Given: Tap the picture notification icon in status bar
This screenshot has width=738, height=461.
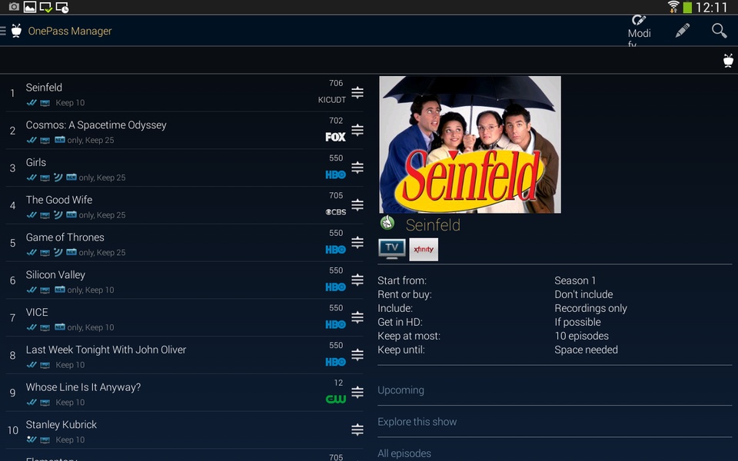Looking at the screenshot, I should pyautogui.click(x=30, y=7).
